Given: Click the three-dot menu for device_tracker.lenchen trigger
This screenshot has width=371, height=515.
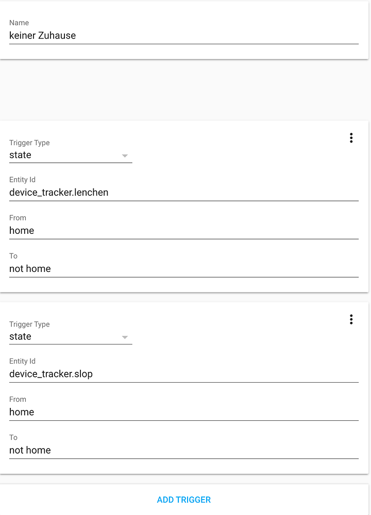Looking at the screenshot, I should 351,138.
